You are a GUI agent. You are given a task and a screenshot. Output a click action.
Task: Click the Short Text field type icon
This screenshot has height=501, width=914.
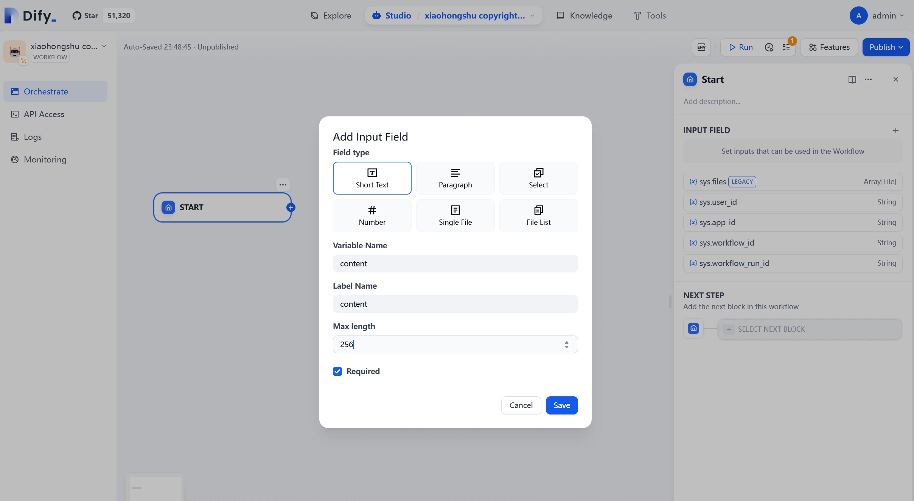pyautogui.click(x=372, y=173)
